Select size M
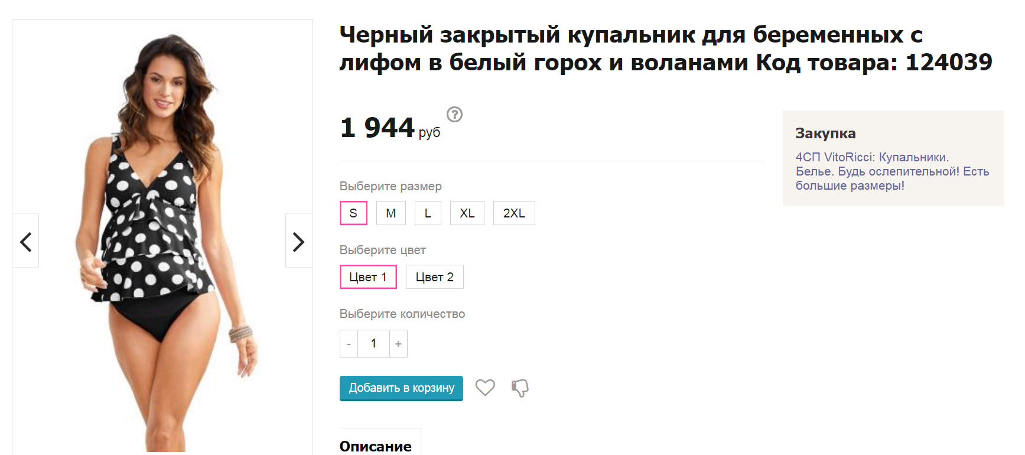 [391, 213]
